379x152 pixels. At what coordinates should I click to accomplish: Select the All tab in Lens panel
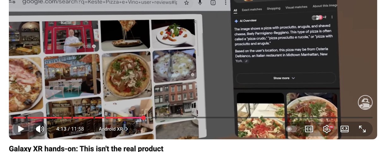[235, 10]
